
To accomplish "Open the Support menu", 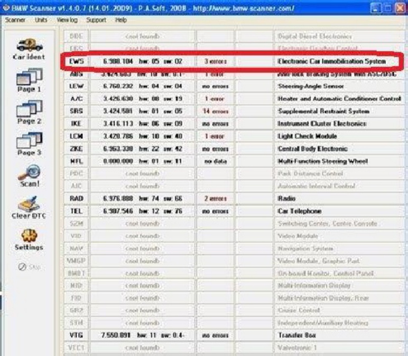I will pos(96,20).
